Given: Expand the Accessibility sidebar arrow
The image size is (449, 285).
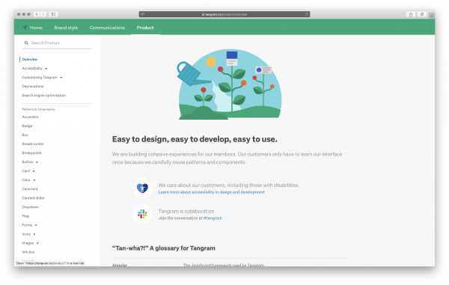Looking at the screenshot, I should click(x=46, y=69).
